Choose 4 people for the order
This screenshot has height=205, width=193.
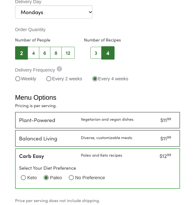click(33, 53)
